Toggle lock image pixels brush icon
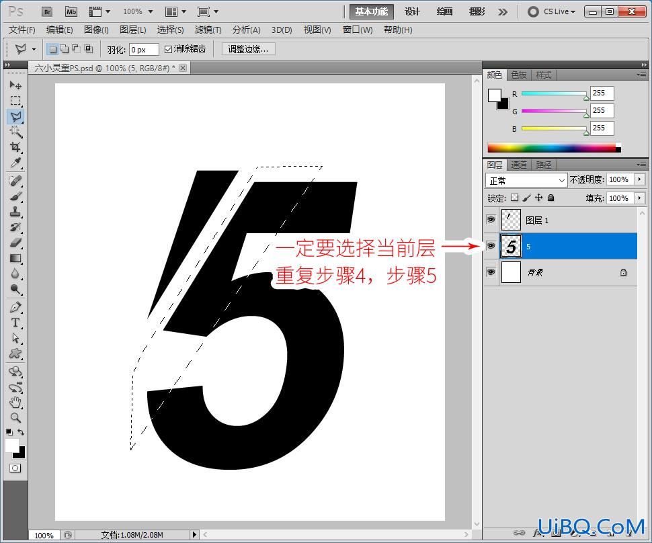The height and width of the screenshot is (543, 652). tap(527, 198)
